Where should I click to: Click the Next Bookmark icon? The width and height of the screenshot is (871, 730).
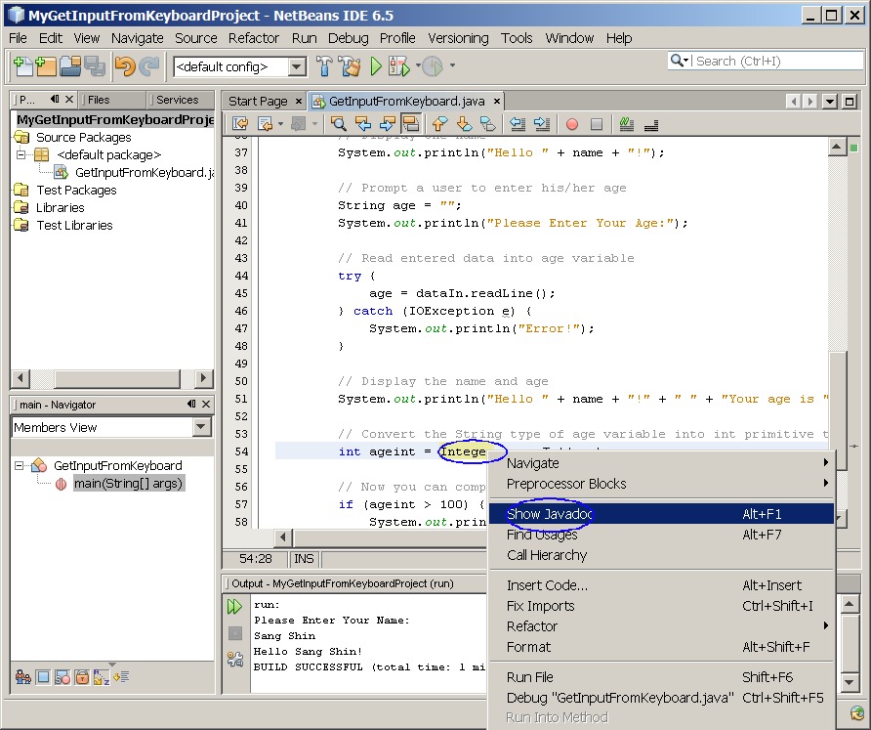point(464,124)
